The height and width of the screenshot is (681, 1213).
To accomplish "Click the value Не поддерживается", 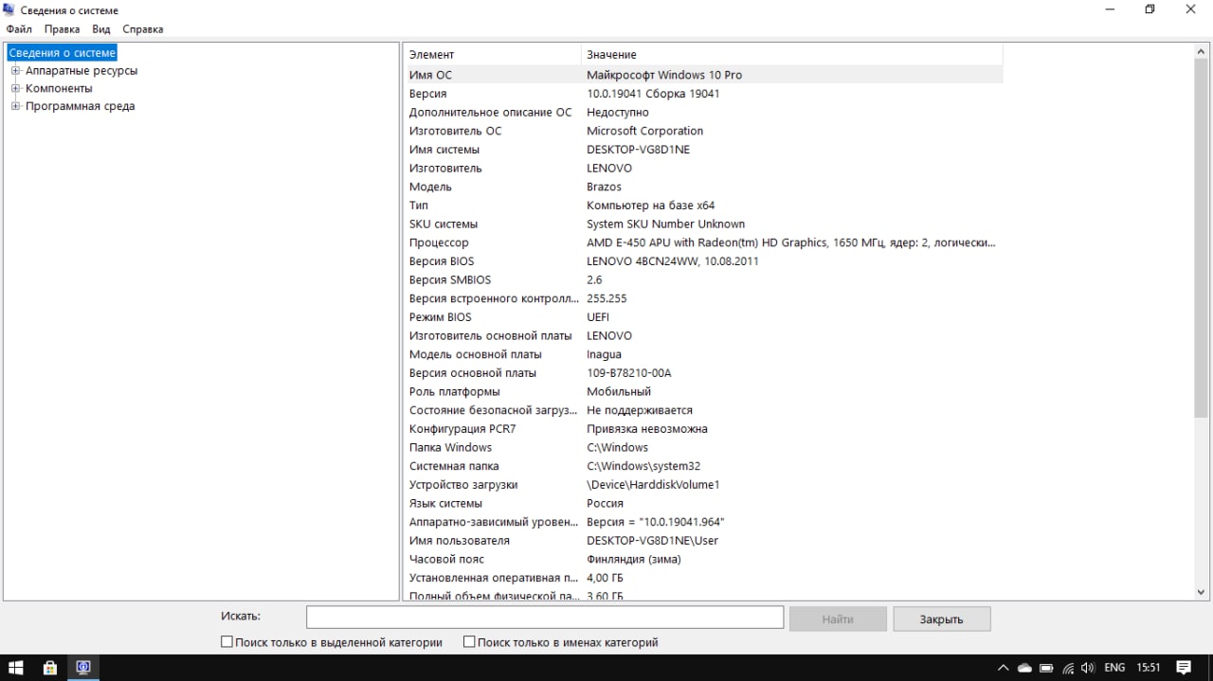I will click(x=640, y=410).
